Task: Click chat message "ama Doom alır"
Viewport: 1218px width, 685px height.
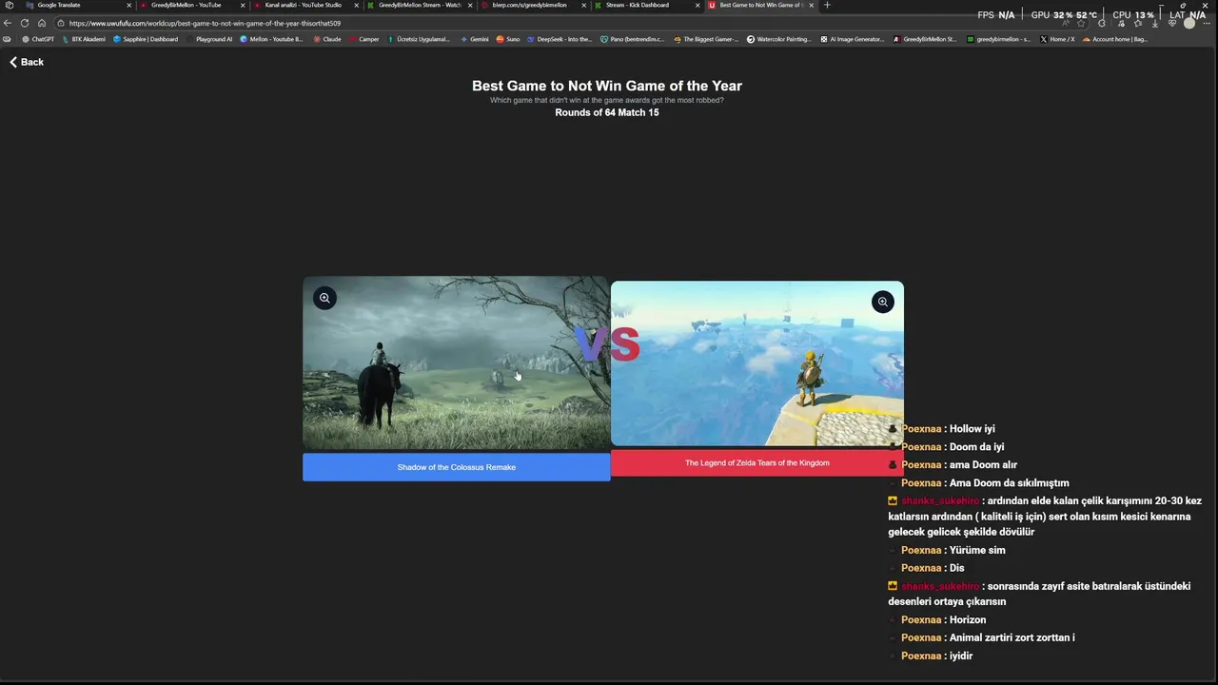Action: point(983,465)
